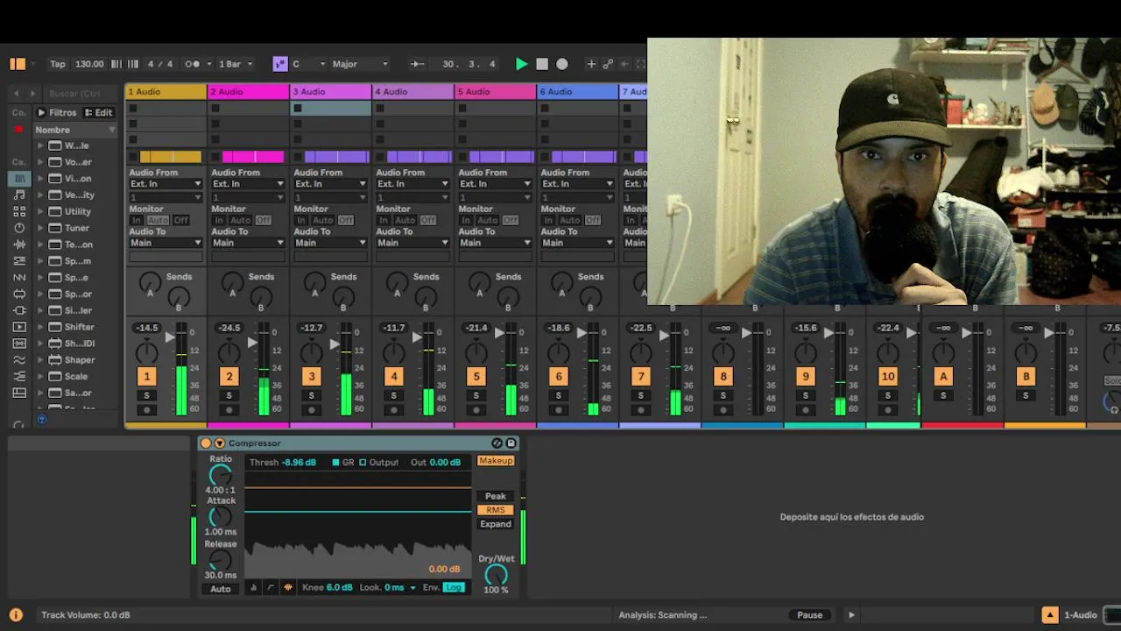Open the Sounds music-note browser category

pos(19,195)
